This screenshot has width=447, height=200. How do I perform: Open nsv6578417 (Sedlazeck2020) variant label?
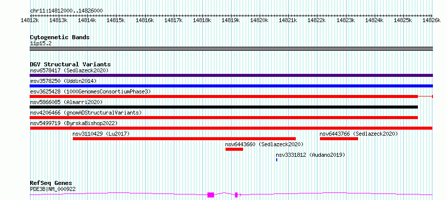coord(69,70)
